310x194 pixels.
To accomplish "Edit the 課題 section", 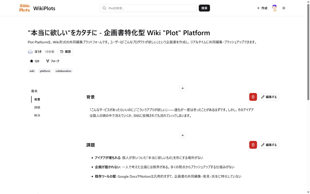I will click(x=269, y=145).
